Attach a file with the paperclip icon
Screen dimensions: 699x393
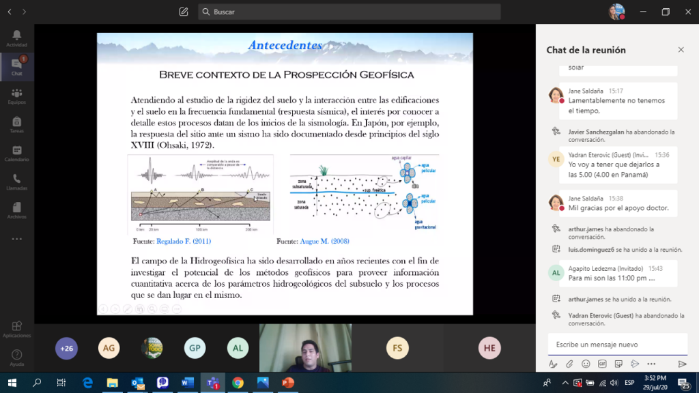click(569, 364)
